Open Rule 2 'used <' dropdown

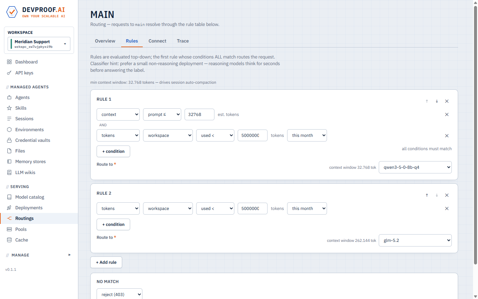click(215, 208)
